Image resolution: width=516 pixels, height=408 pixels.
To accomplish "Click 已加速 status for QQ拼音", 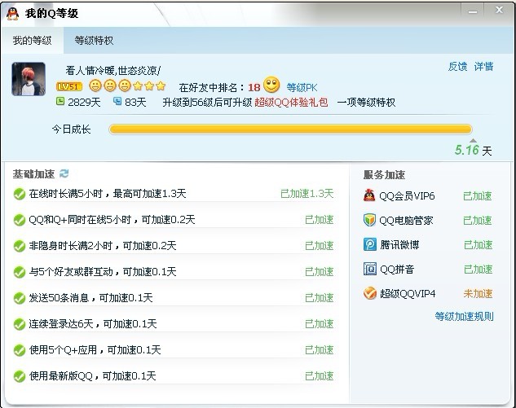I will [478, 270].
